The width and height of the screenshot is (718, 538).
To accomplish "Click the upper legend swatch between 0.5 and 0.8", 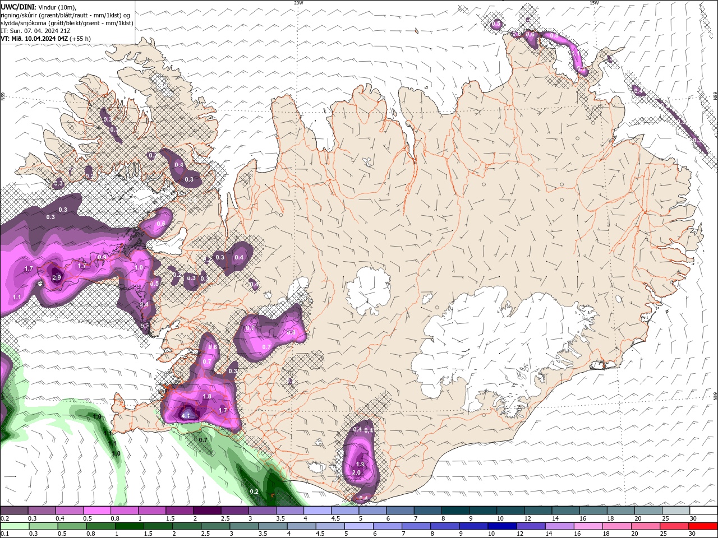I will pyautogui.click(x=96, y=511).
